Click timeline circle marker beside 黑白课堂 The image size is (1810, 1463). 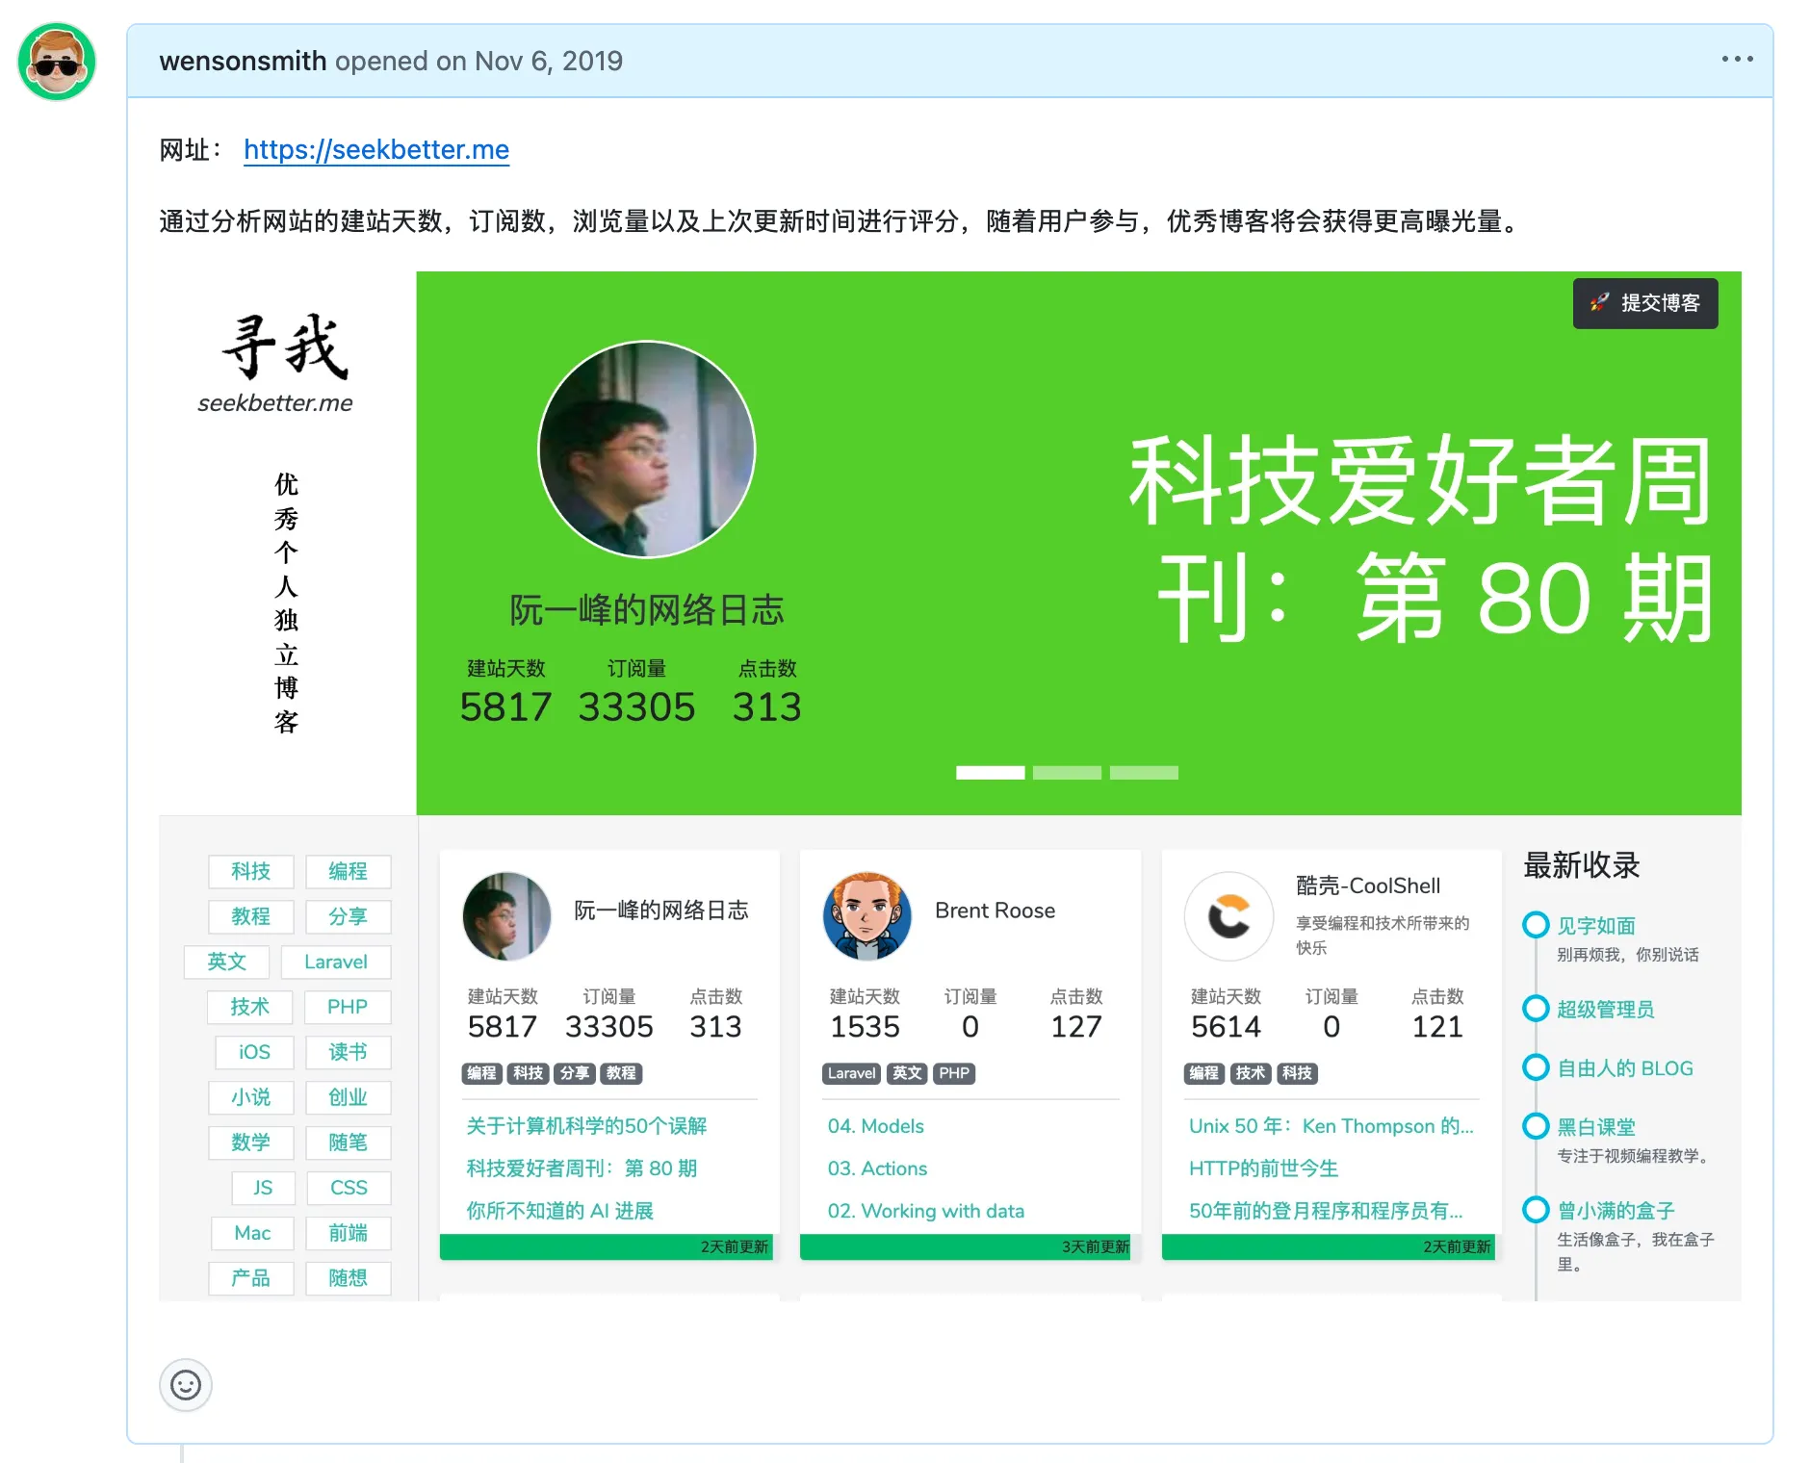coord(1536,1126)
